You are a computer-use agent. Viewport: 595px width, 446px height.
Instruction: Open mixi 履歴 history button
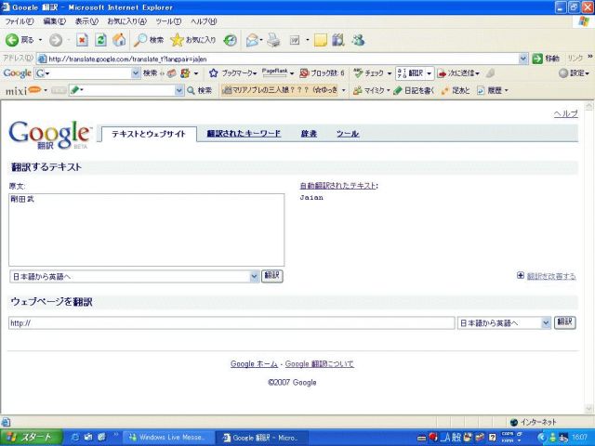(x=492, y=90)
